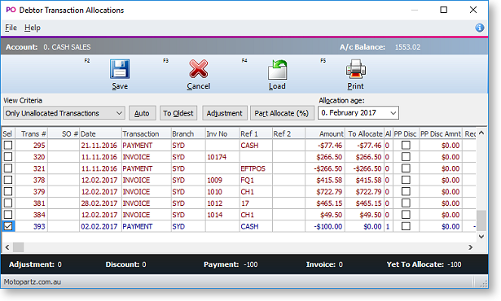
Task: Click the Print printer icon
Action: [x=356, y=69]
